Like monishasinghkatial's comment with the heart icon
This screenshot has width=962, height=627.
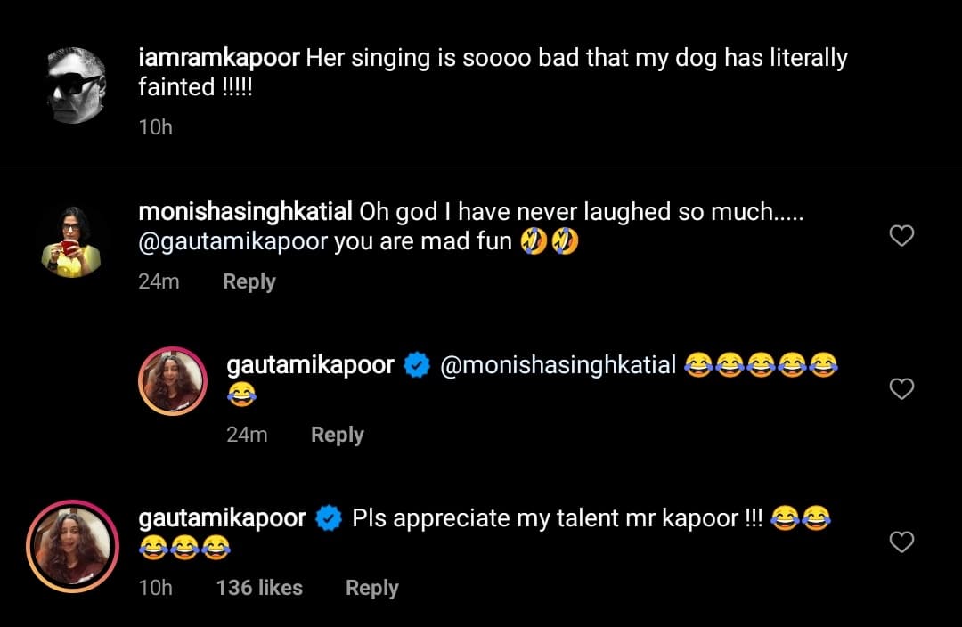(902, 236)
